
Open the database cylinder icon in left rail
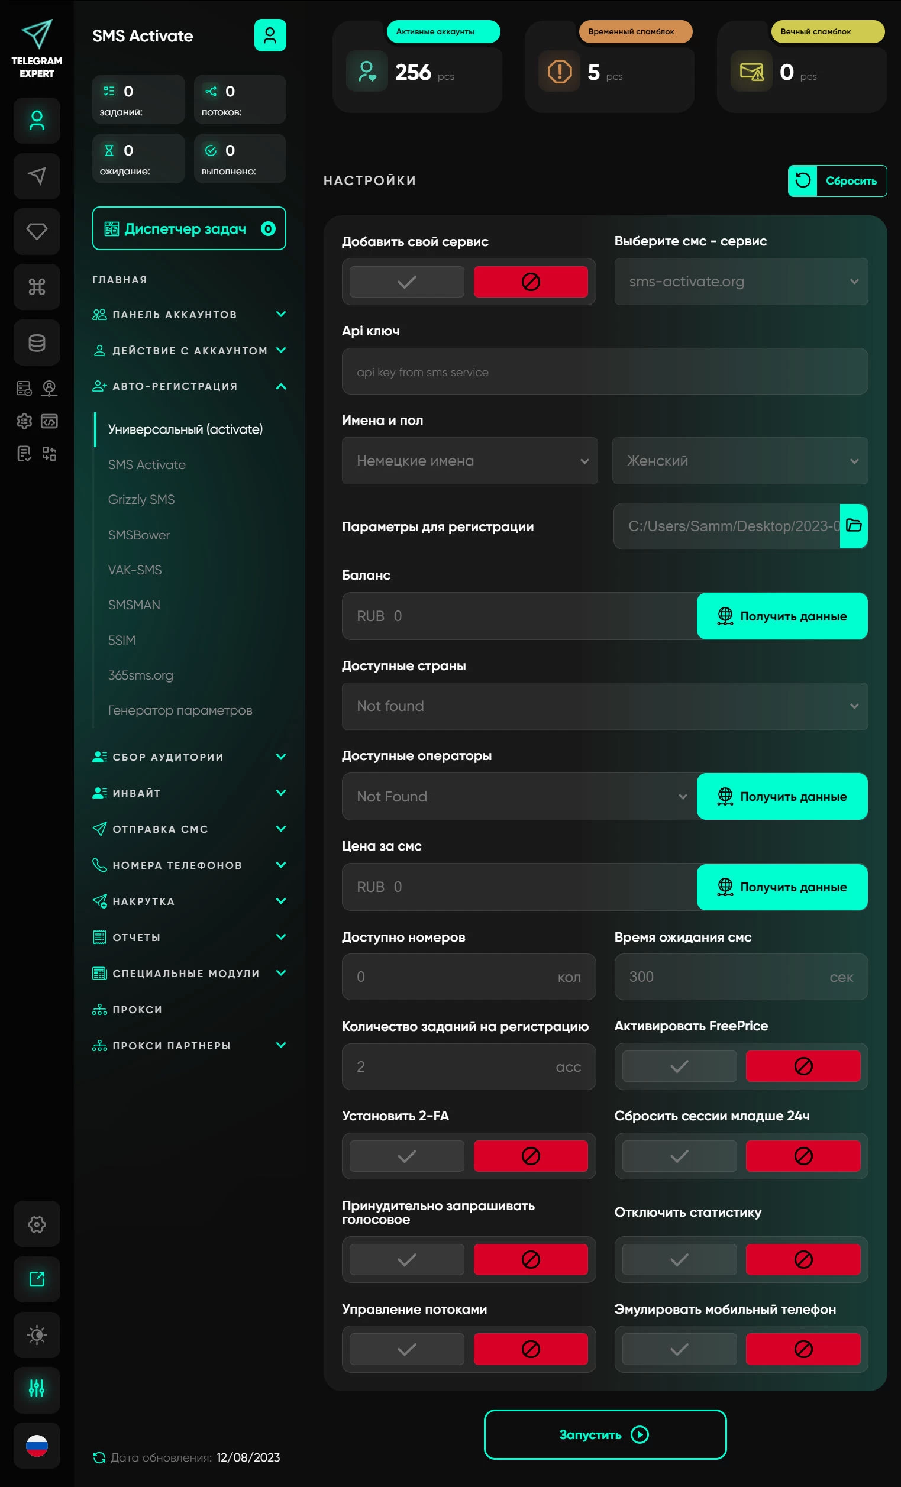coord(37,342)
